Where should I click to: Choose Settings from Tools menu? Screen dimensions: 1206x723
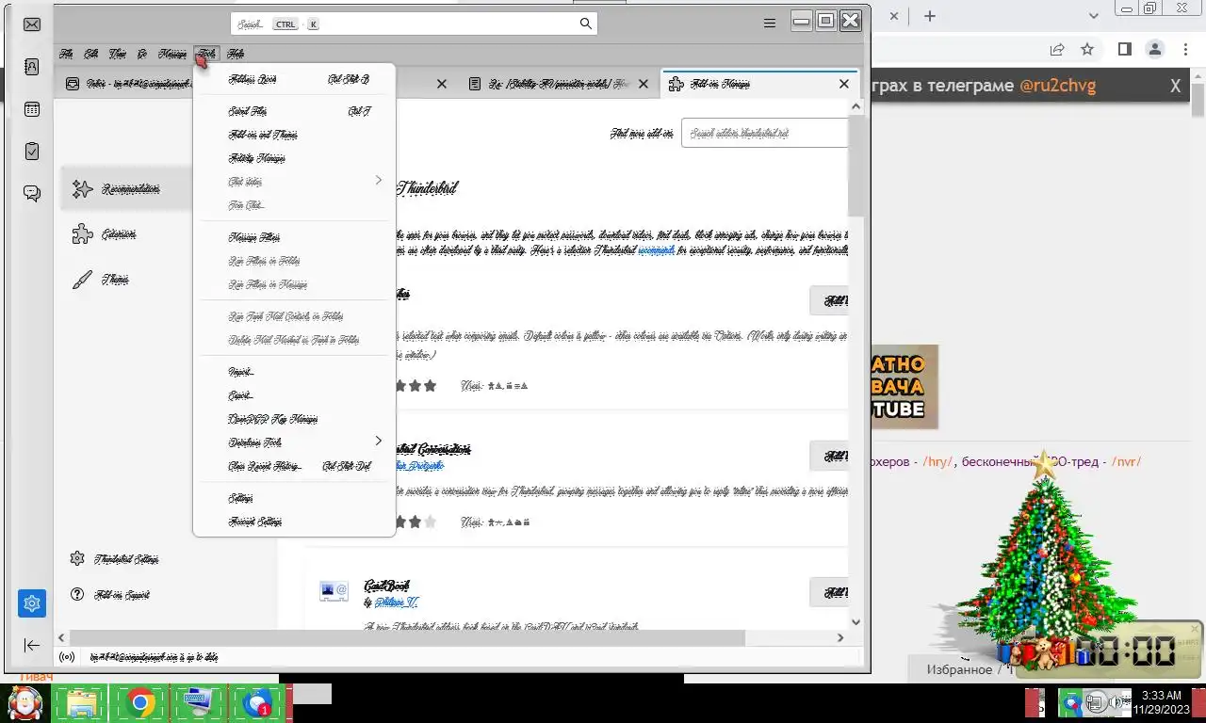[294, 499]
